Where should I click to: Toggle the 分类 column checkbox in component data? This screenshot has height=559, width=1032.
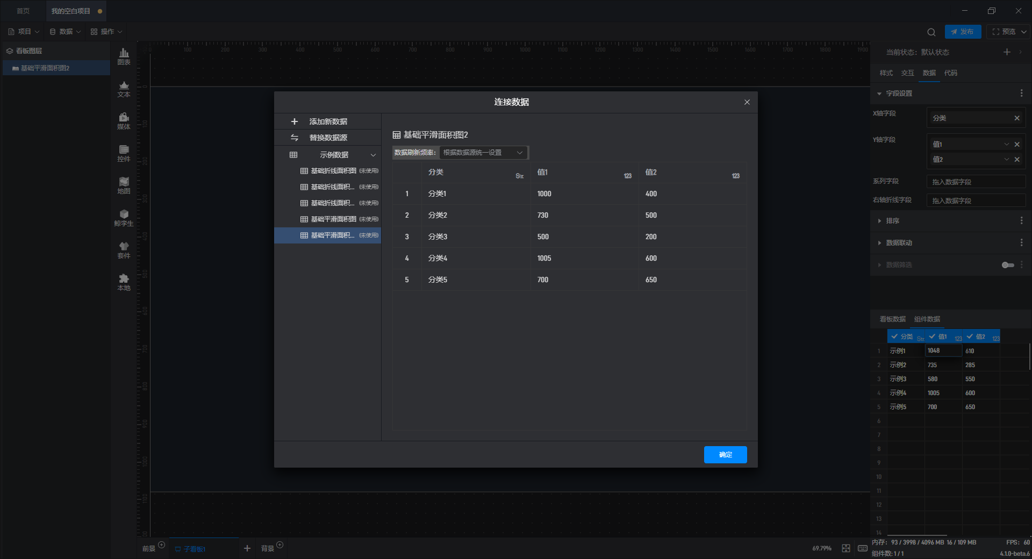tap(894, 336)
